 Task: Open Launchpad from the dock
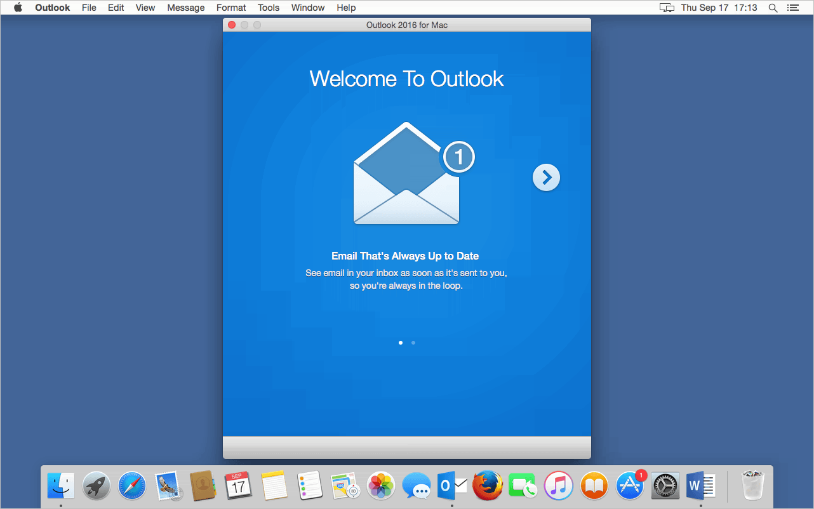pos(97,486)
